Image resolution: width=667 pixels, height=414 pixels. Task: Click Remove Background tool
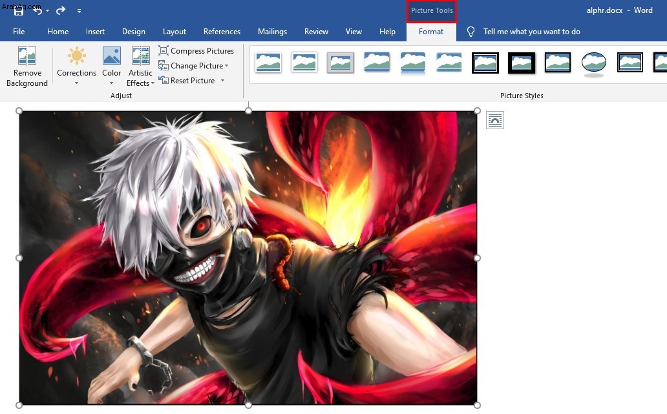26,67
